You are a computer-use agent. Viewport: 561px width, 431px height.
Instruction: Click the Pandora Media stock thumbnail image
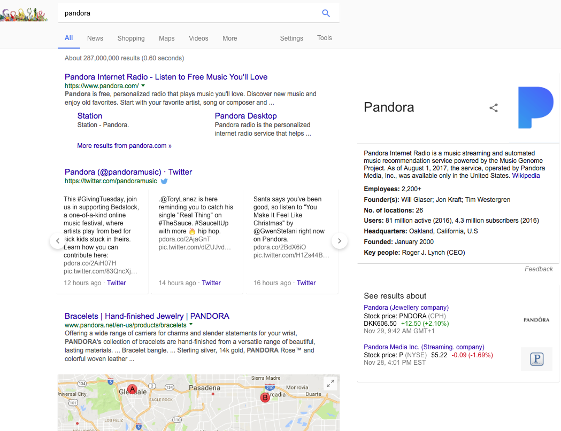coord(536,359)
